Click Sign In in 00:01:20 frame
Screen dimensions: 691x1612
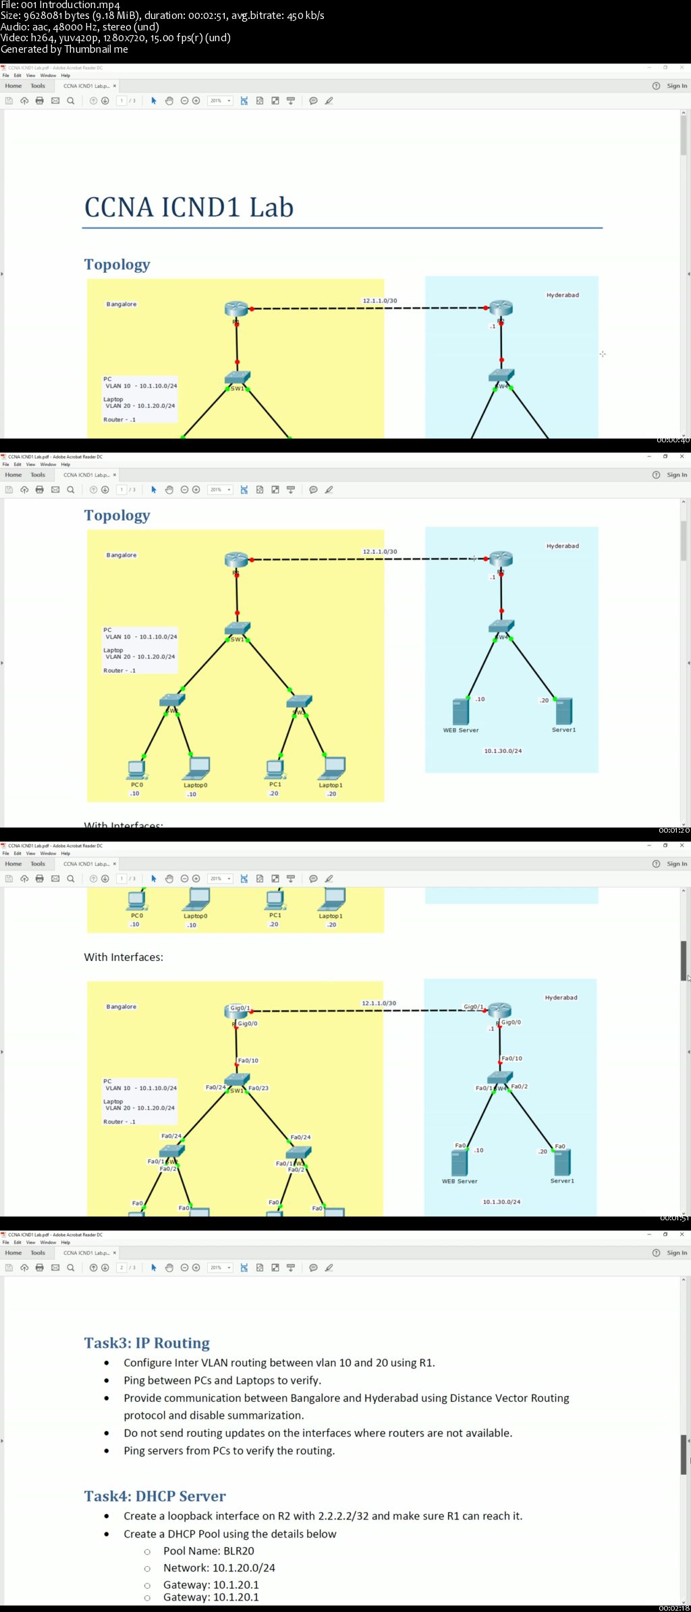coord(677,475)
